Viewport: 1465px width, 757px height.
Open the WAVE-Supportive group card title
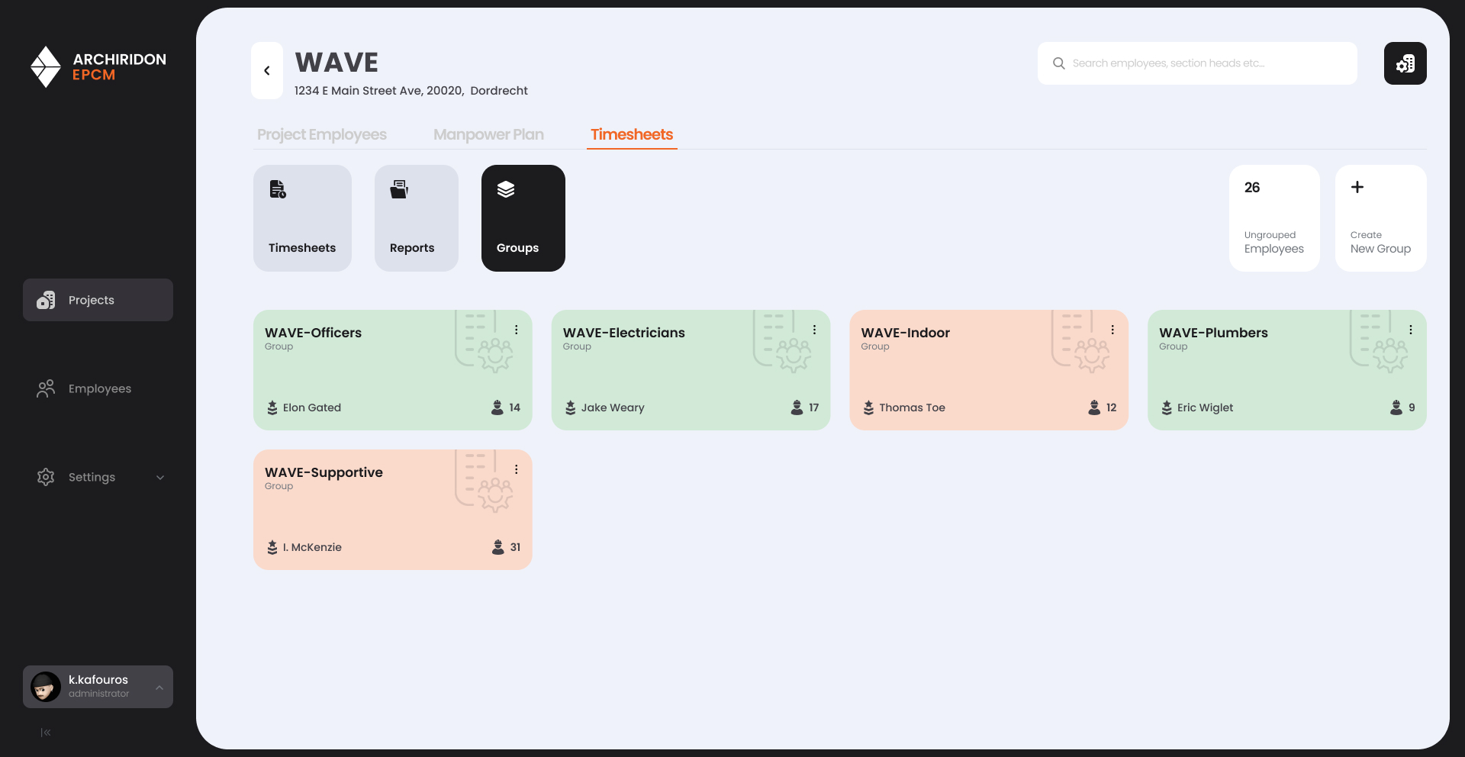click(324, 472)
